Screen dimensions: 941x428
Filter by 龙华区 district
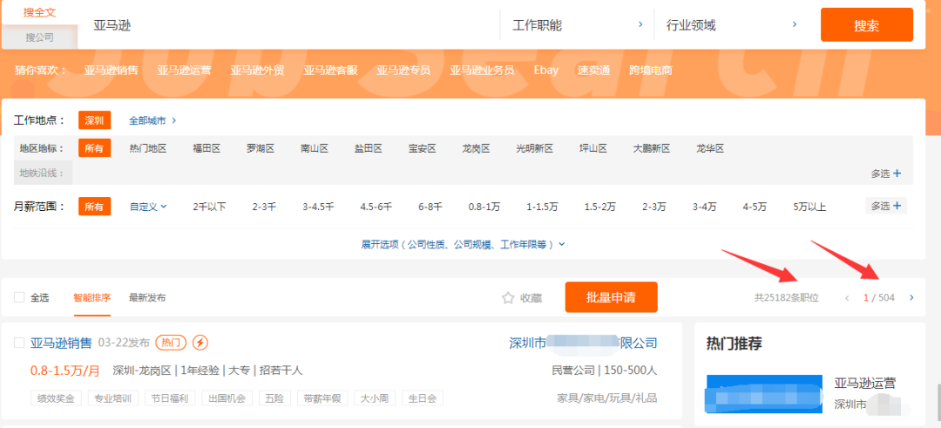(710, 148)
